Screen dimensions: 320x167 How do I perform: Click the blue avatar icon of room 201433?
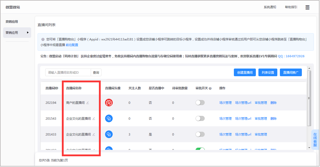(109, 134)
